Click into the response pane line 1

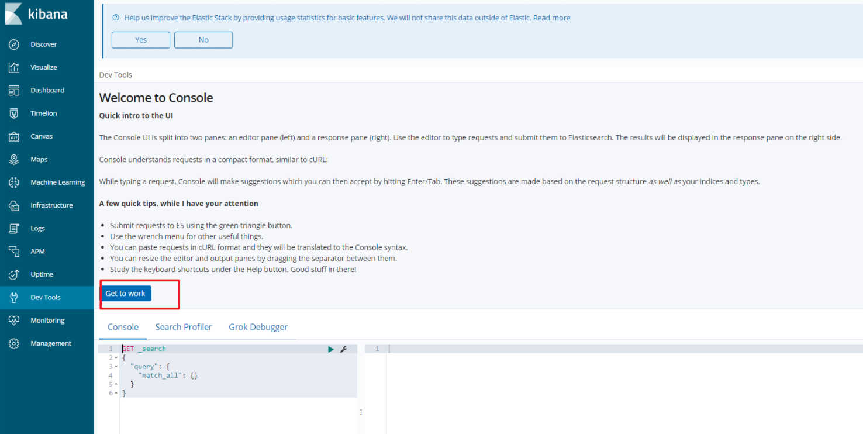[x=625, y=349]
